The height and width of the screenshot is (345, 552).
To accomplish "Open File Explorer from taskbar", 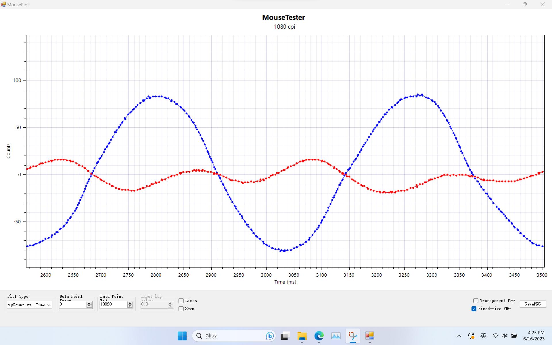I will (302, 336).
